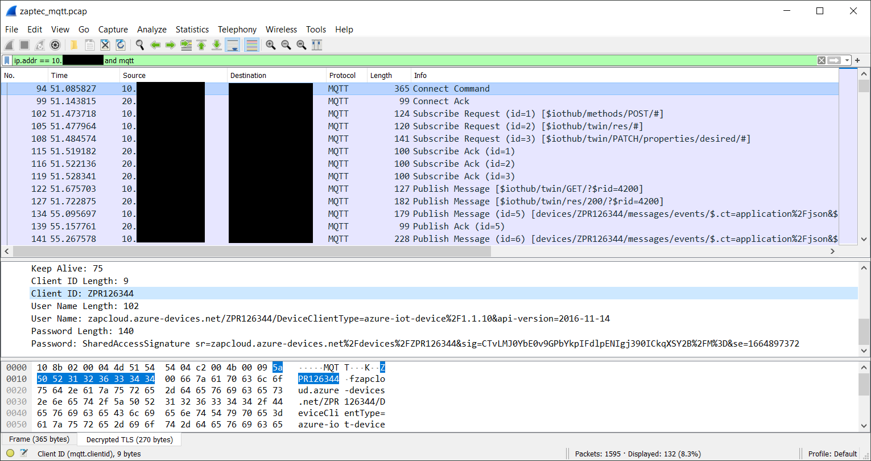Open the Analyze menu
Screen dimensions: 871x461
pos(152,30)
